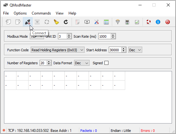Image resolution: width=176 pixels, height=134 pixels.
Task: Click the green table headers icon
Action: 106,22
